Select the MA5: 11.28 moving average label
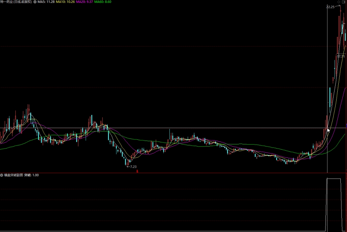347x232 pixels. [x=46, y=2]
